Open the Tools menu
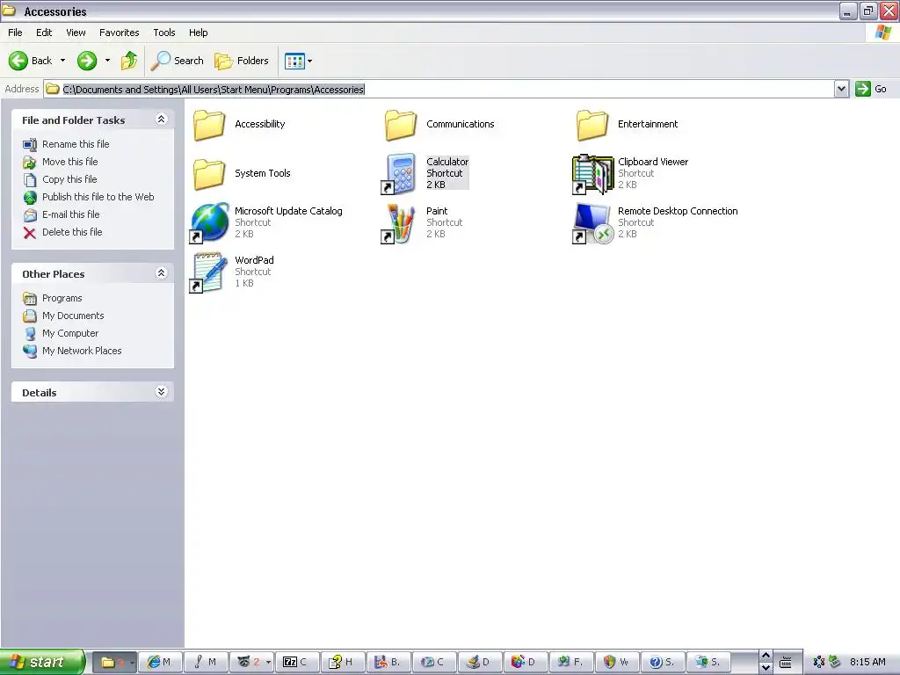Viewport: 900px width, 675px height. [164, 33]
